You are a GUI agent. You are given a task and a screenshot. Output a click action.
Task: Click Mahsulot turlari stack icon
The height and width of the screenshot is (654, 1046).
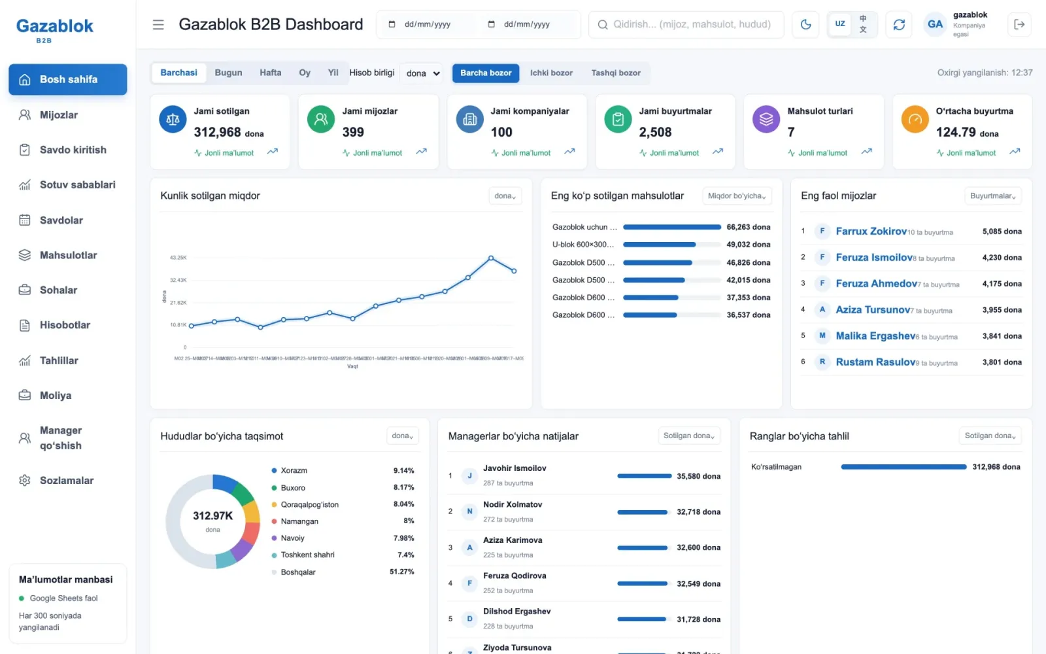click(766, 120)
